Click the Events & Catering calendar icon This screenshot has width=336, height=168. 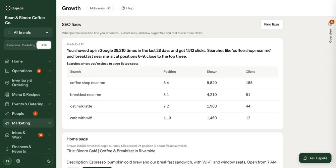click(7, 104)
